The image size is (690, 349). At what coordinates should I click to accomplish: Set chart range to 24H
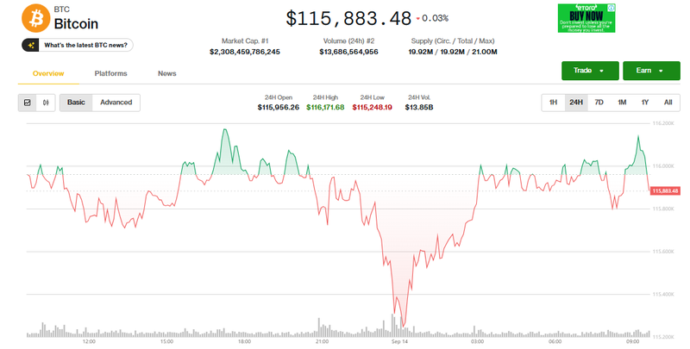(x=575, y=103)
